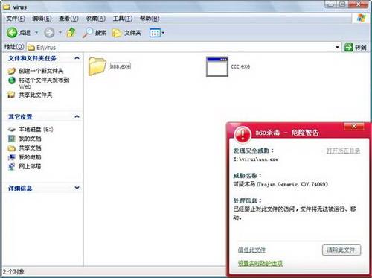Open the Tools (T) menu
372x278 pixels.
click(122, 19)
